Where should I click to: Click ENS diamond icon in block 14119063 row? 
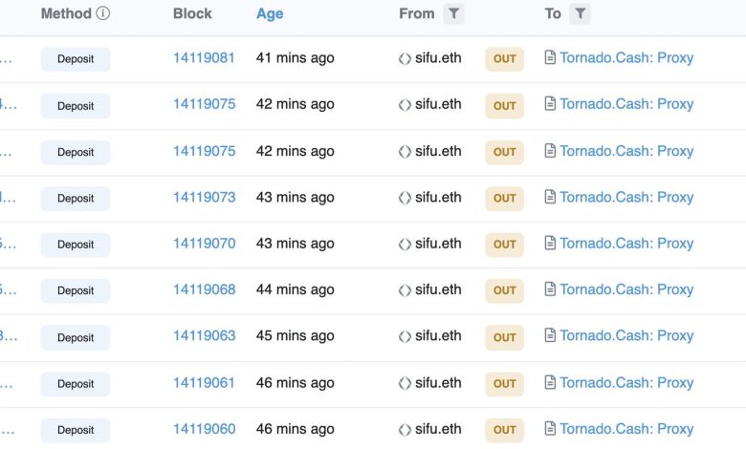pos(405,336)
